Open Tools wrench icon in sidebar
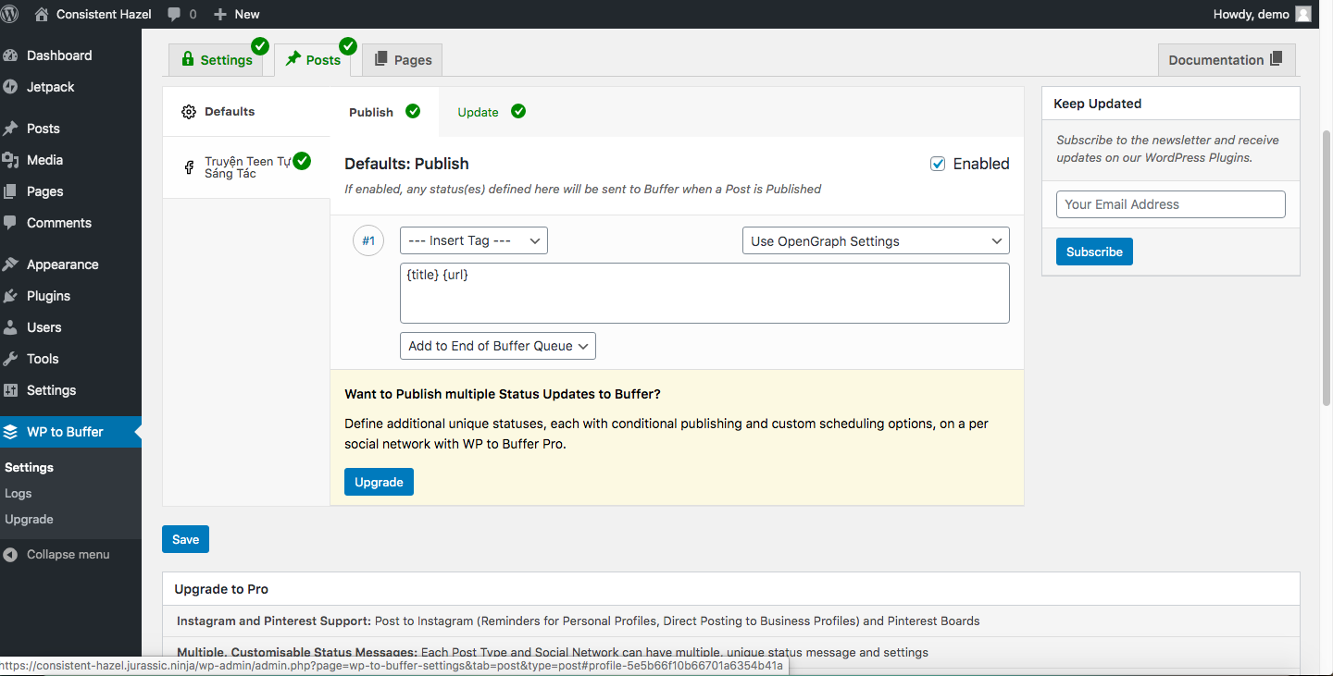1333x676 pixels. 11,359
